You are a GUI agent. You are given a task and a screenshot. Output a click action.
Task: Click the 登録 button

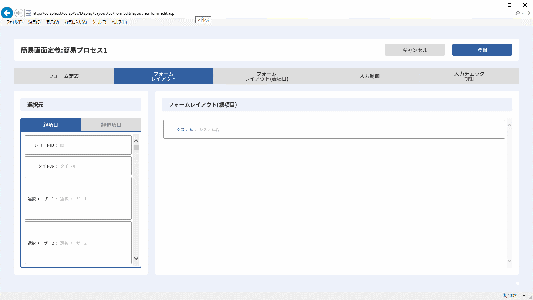point(482,50)
